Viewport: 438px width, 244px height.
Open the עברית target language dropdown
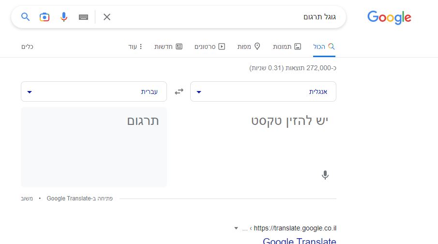tap(94, 91)
